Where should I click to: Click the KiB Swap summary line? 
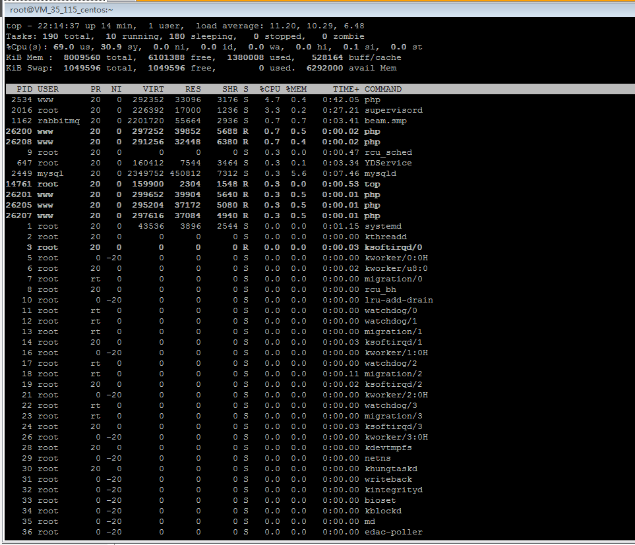coord(198,68)
